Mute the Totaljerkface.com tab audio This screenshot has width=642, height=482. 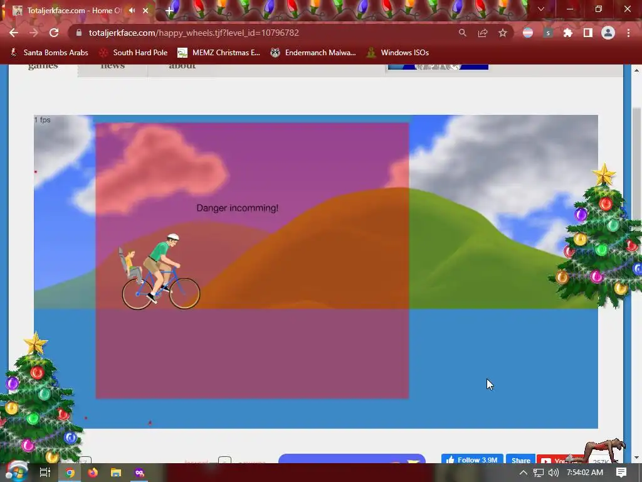(132, 10)
